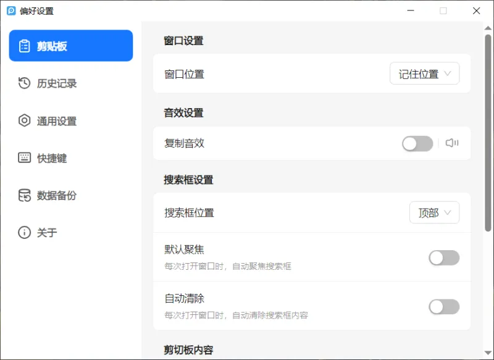The height and width of the screenshot is (360, 494).
Task: Open 历史记录 via the history clock icon
Action: pyautogui.click(x=23, y=83)
